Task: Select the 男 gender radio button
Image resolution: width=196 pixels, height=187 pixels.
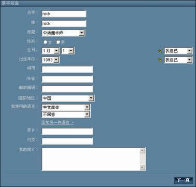Action: tap(58, 42)
